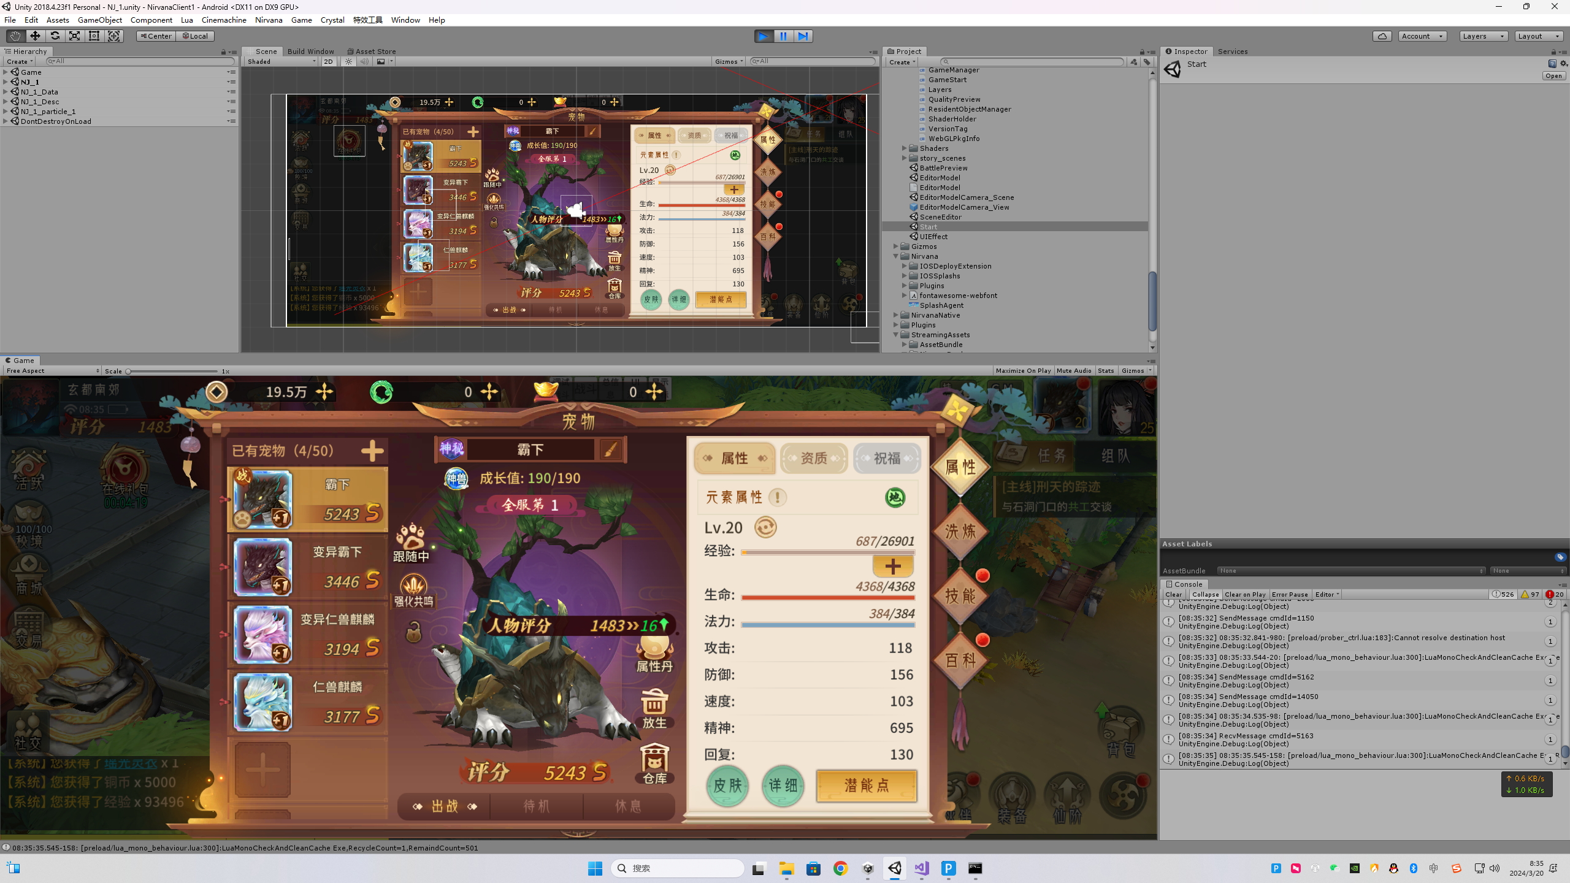Enable Collapse in Console
Screen dimensions: 1570x883
[1204, 594]
